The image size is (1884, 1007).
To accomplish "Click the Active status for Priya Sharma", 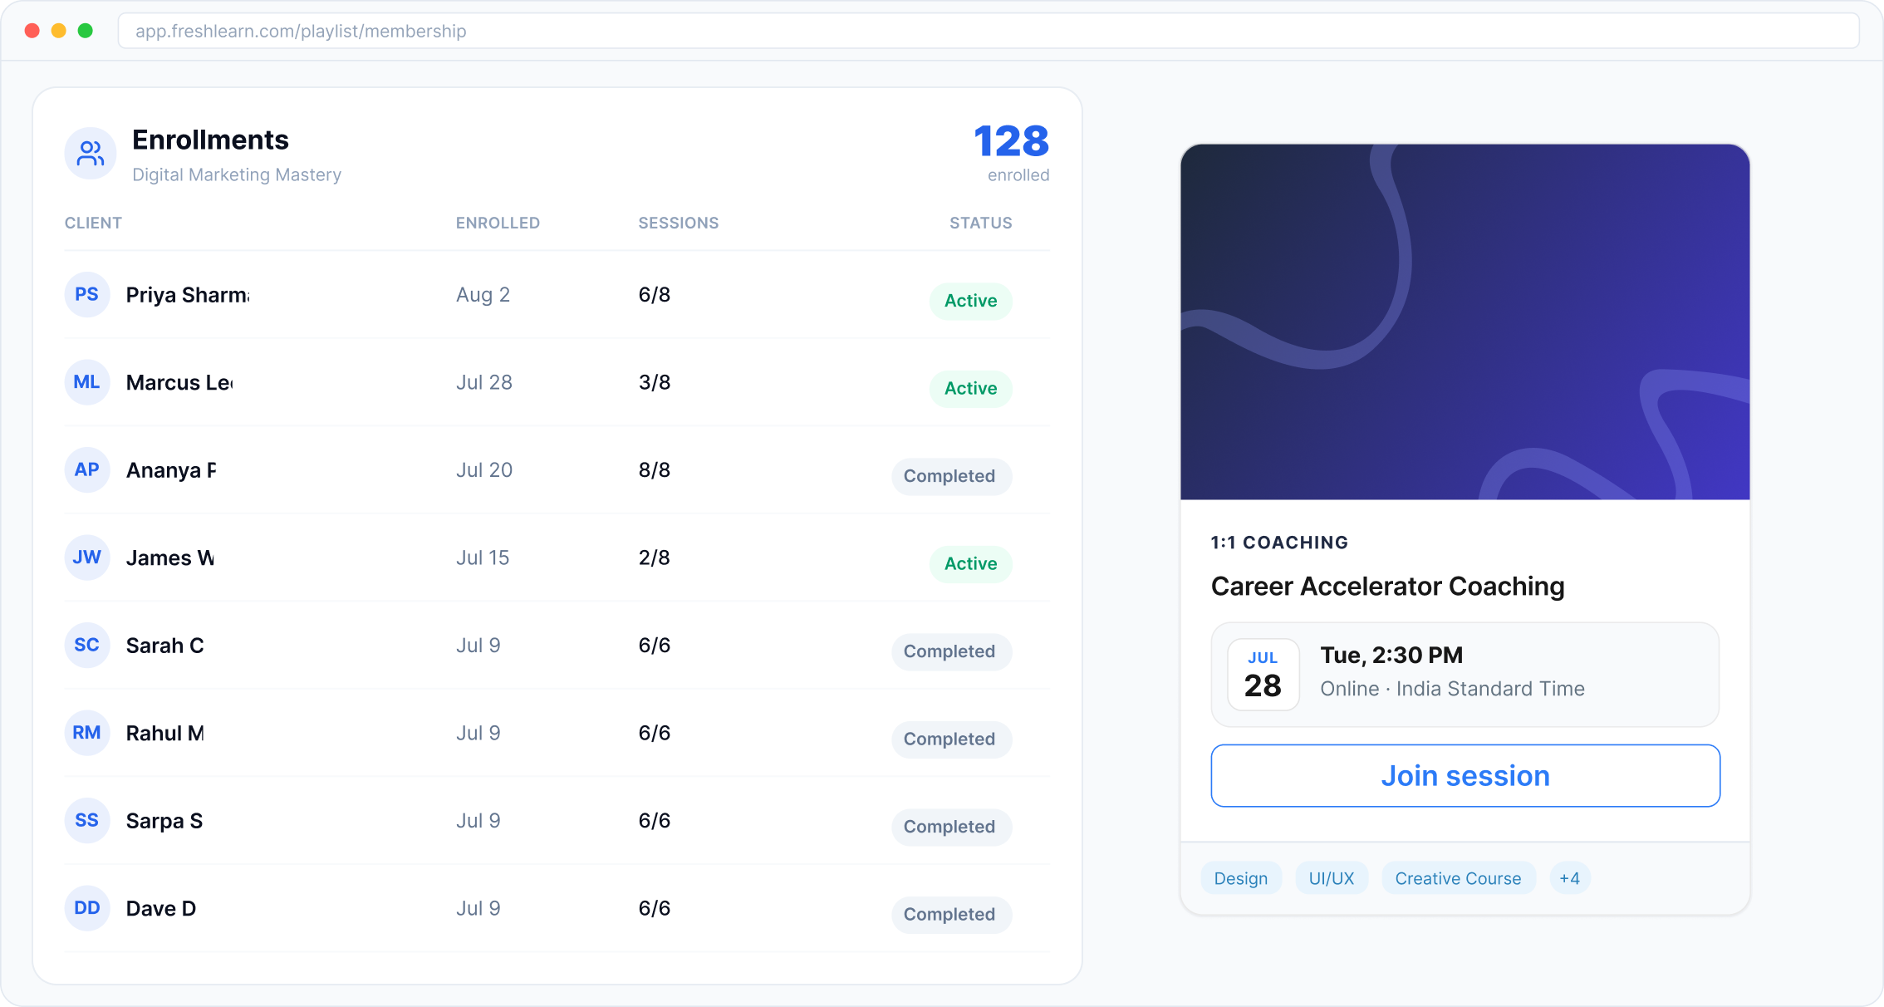I will point(971,301).
